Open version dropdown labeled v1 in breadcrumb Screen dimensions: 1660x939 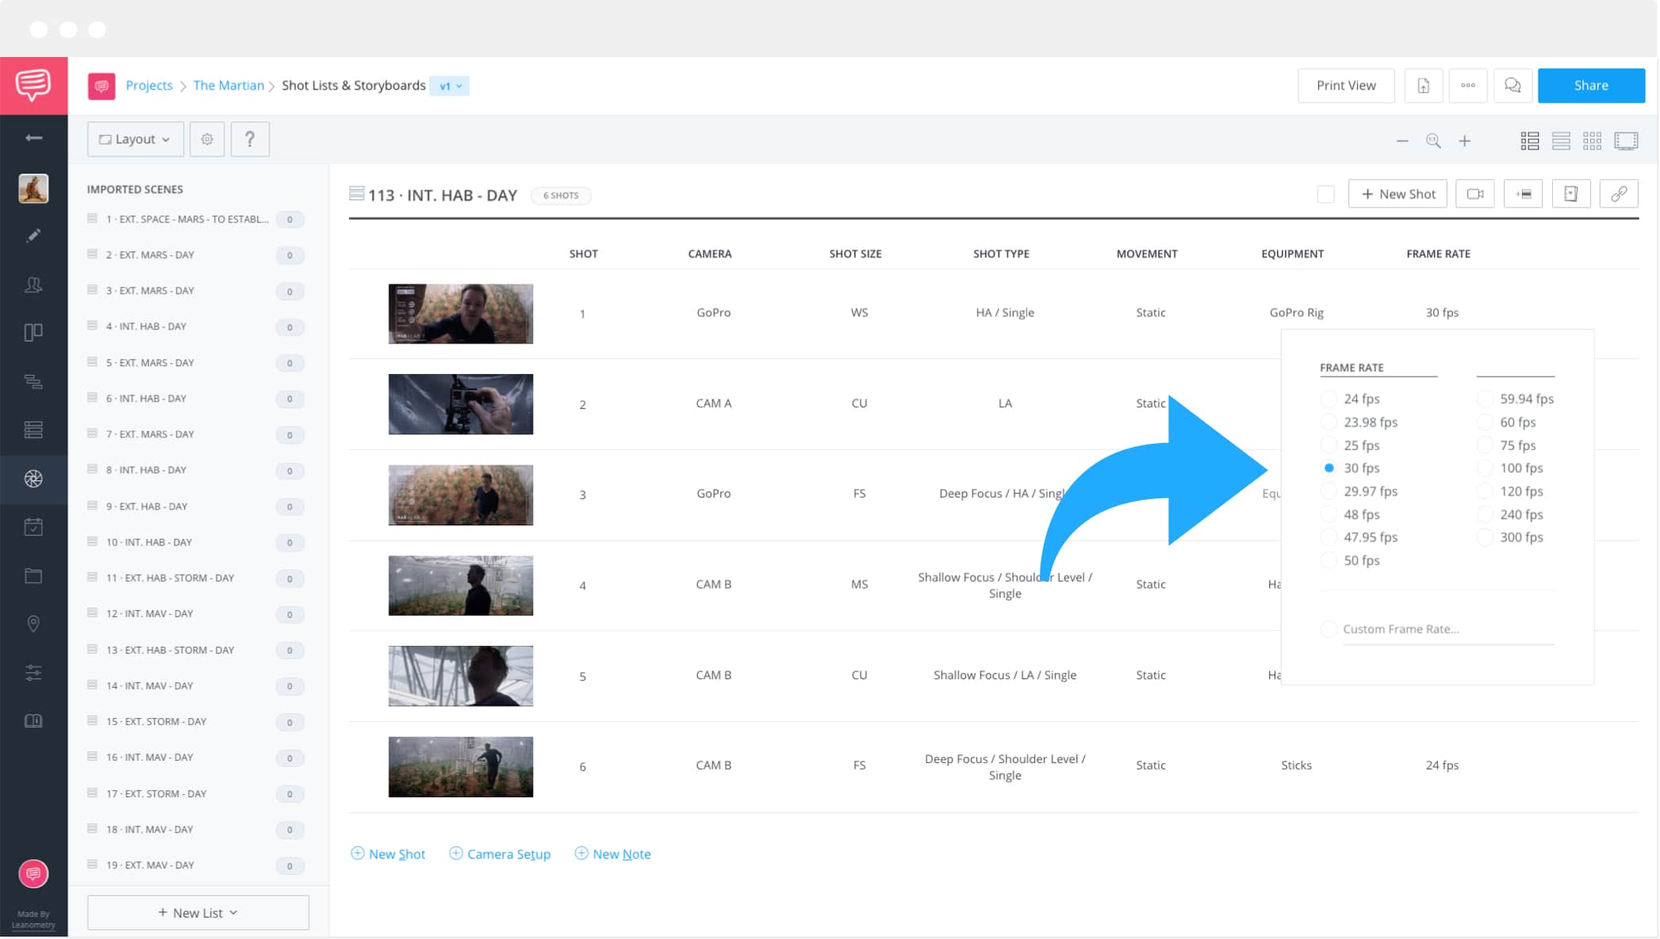(451, 84)
